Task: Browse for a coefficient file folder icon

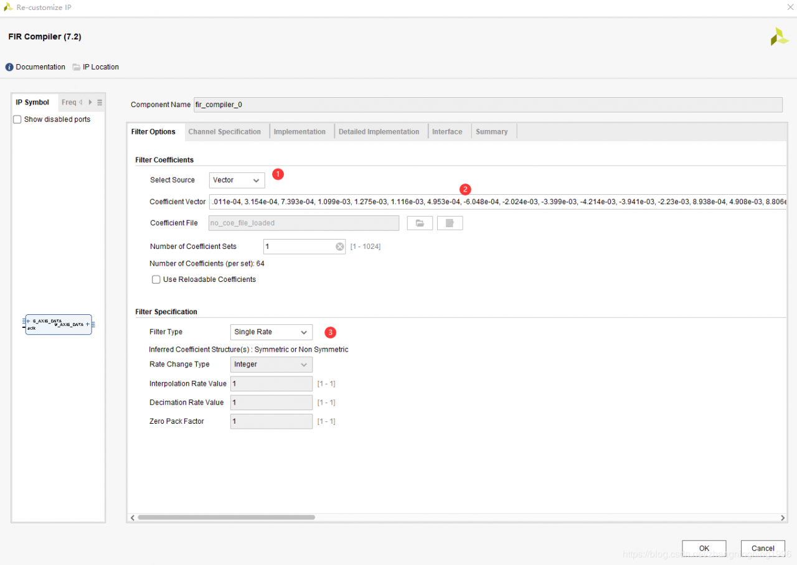Action: [x=420, y=223]
